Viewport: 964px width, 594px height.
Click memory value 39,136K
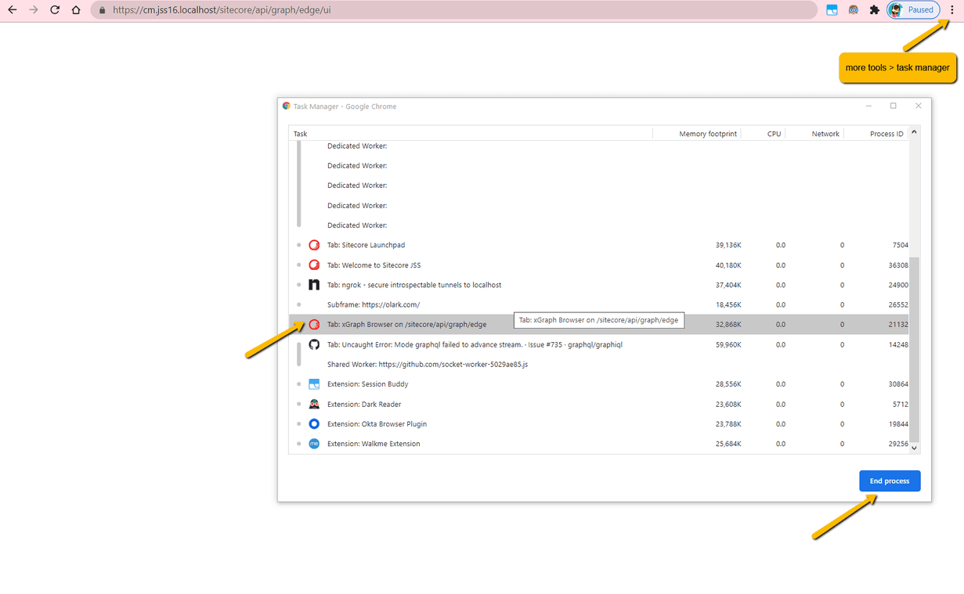coord(728,245)
